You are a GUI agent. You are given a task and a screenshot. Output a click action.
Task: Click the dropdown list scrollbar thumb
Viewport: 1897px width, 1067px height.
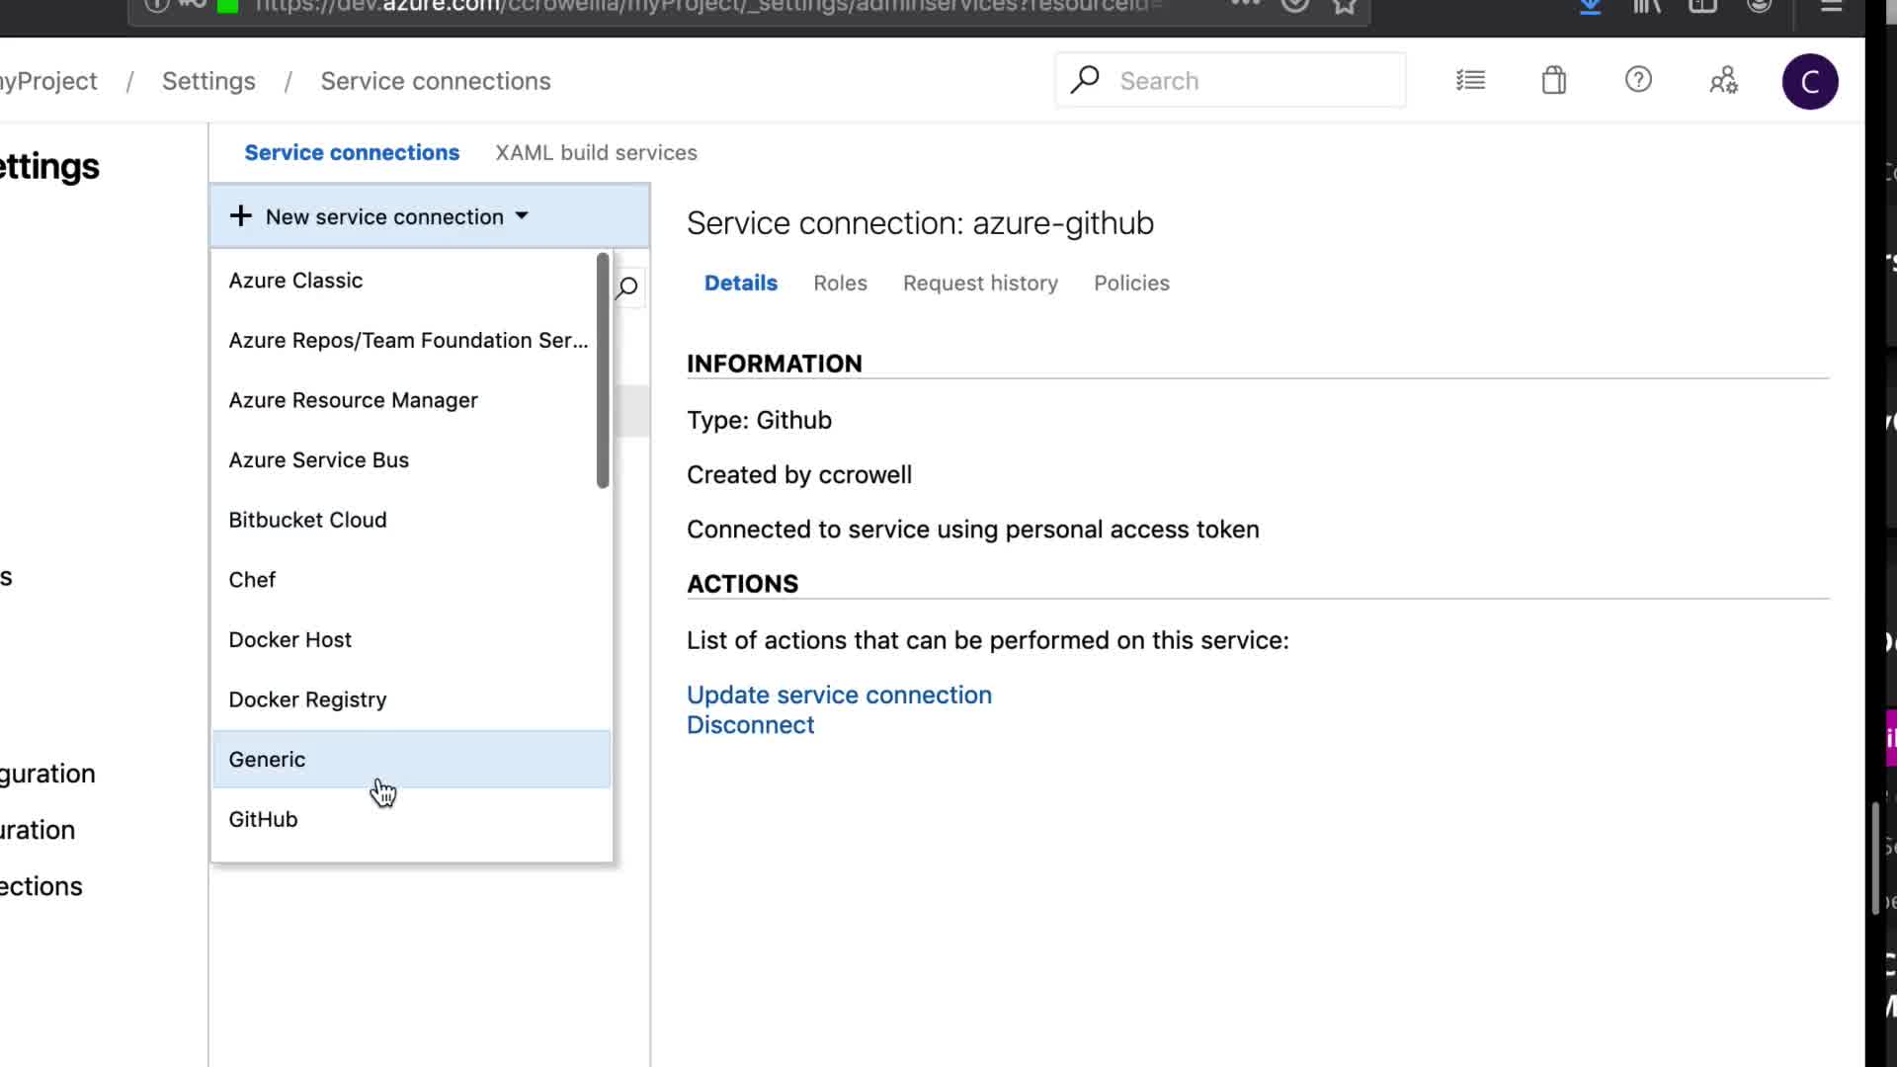pyautogui.click(x=603, y=370)
